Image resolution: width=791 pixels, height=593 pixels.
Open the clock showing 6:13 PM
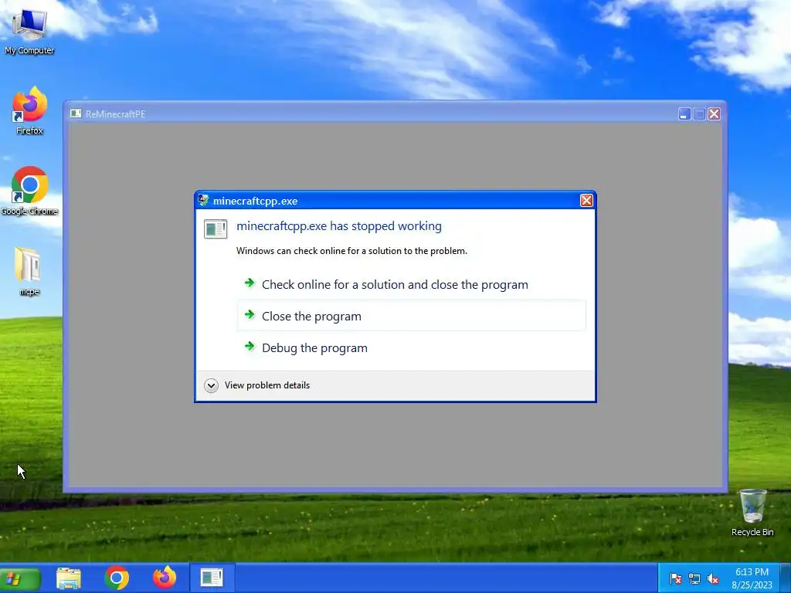752,578
